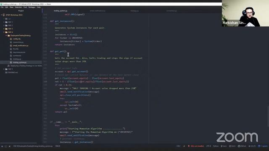Viewport: 269px width, 151px height.
Task: Click the DAY 5 folder icon
Action: pyautogui.click(x=6, y=69)
